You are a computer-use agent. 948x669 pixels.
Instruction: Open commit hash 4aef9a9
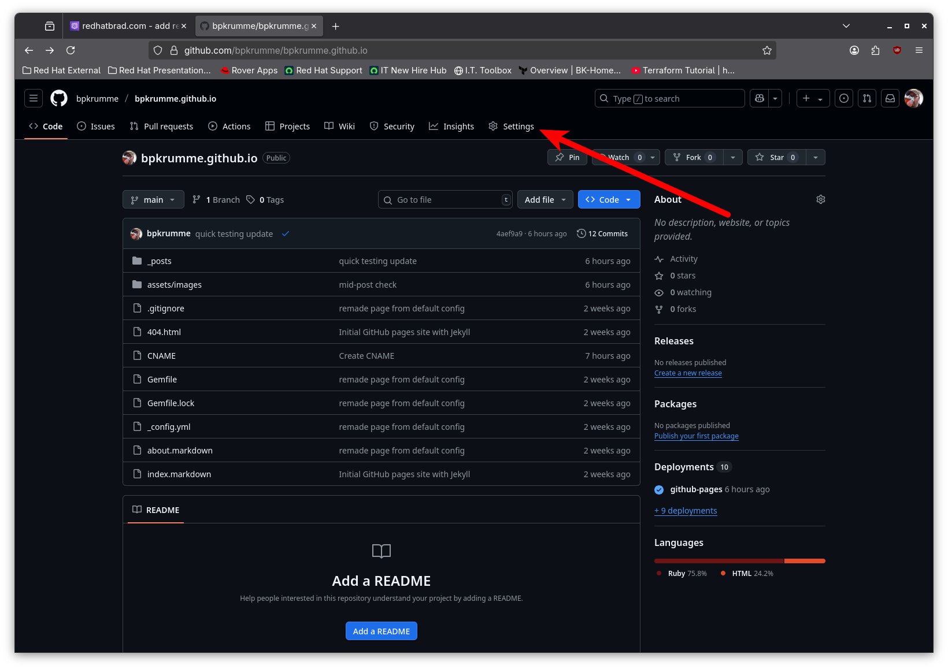[x=509, y=234]
